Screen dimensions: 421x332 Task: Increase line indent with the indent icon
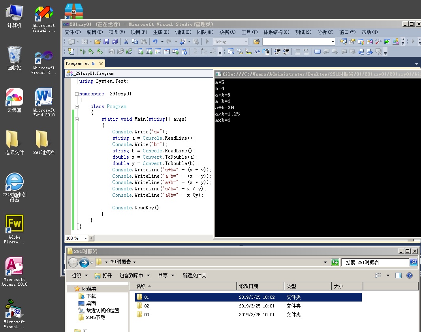286,51
